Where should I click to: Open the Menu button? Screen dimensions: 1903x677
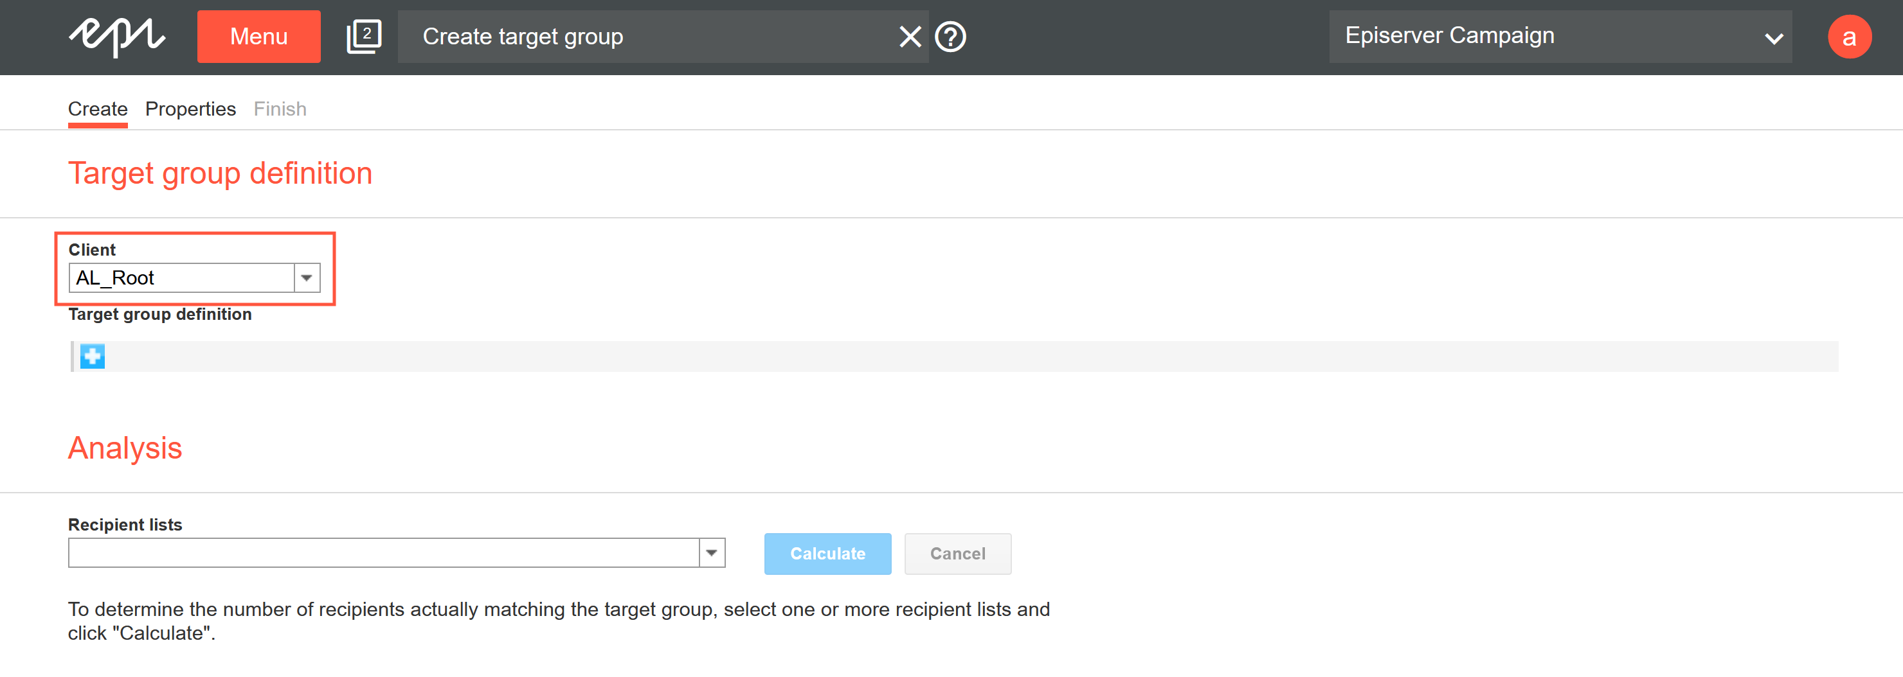pos(258,36)
